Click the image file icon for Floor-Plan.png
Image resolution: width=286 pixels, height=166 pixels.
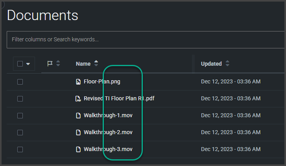78,82
